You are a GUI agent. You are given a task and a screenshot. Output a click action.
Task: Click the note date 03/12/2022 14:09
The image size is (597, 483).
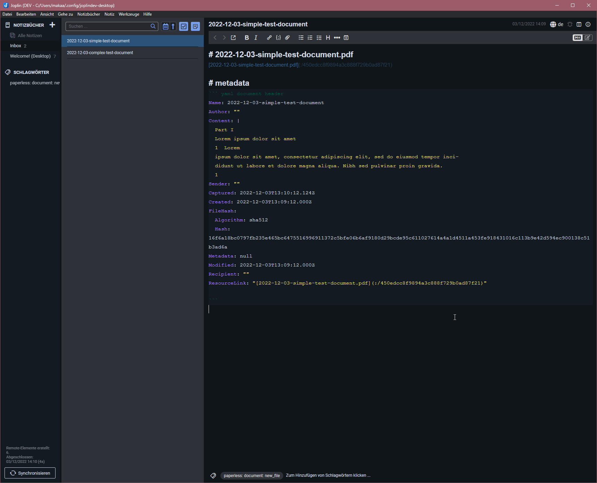529,24
